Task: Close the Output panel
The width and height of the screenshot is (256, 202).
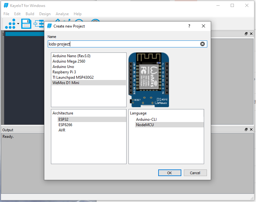Action: coord(251,129)
